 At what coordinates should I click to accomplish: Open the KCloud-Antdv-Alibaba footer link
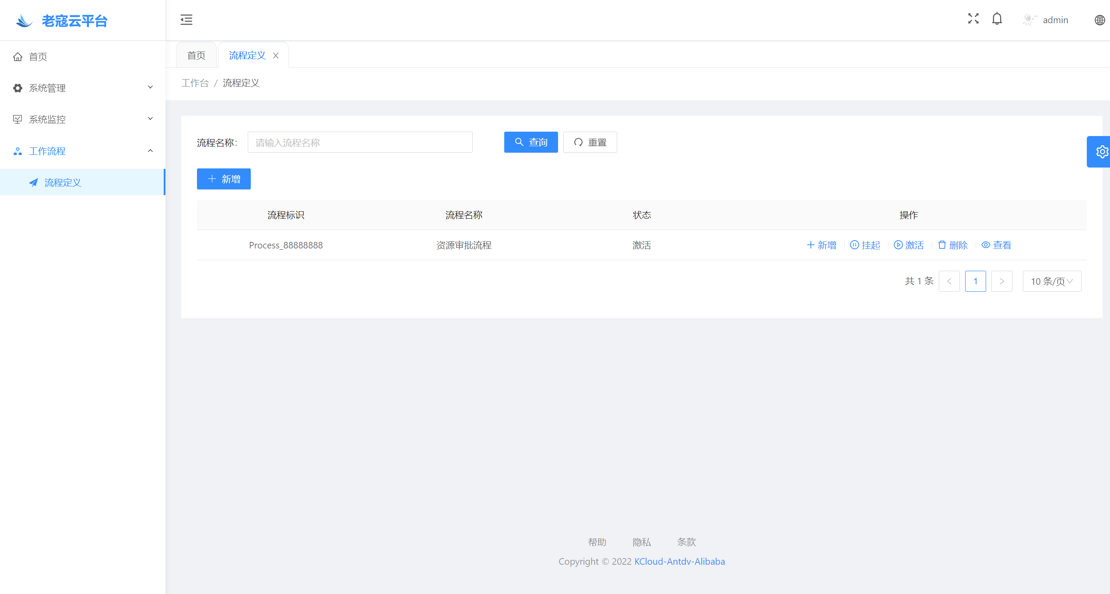pyautogui.click(x=679, y=561)
